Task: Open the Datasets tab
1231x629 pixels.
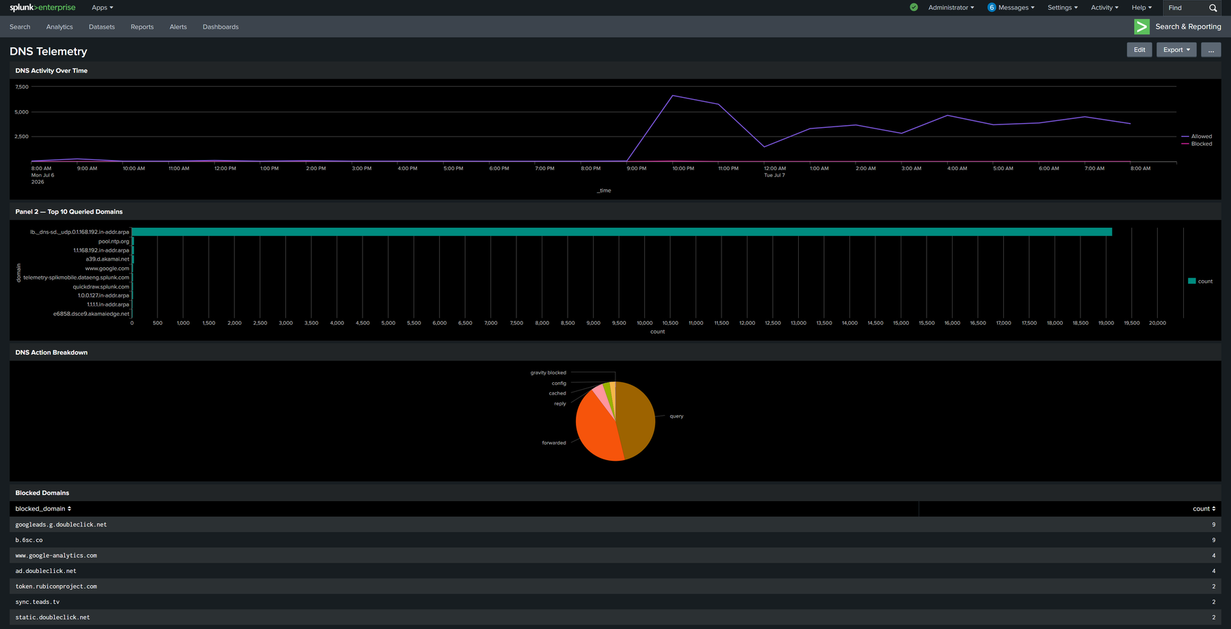Action: 102,27
